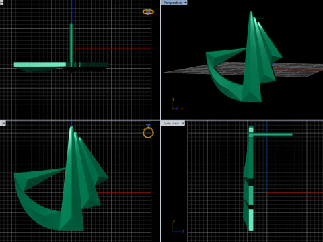This screenshot has height=242, width=323.
Task: Select the Perspective viewport title label
Action: click(172, 3)
